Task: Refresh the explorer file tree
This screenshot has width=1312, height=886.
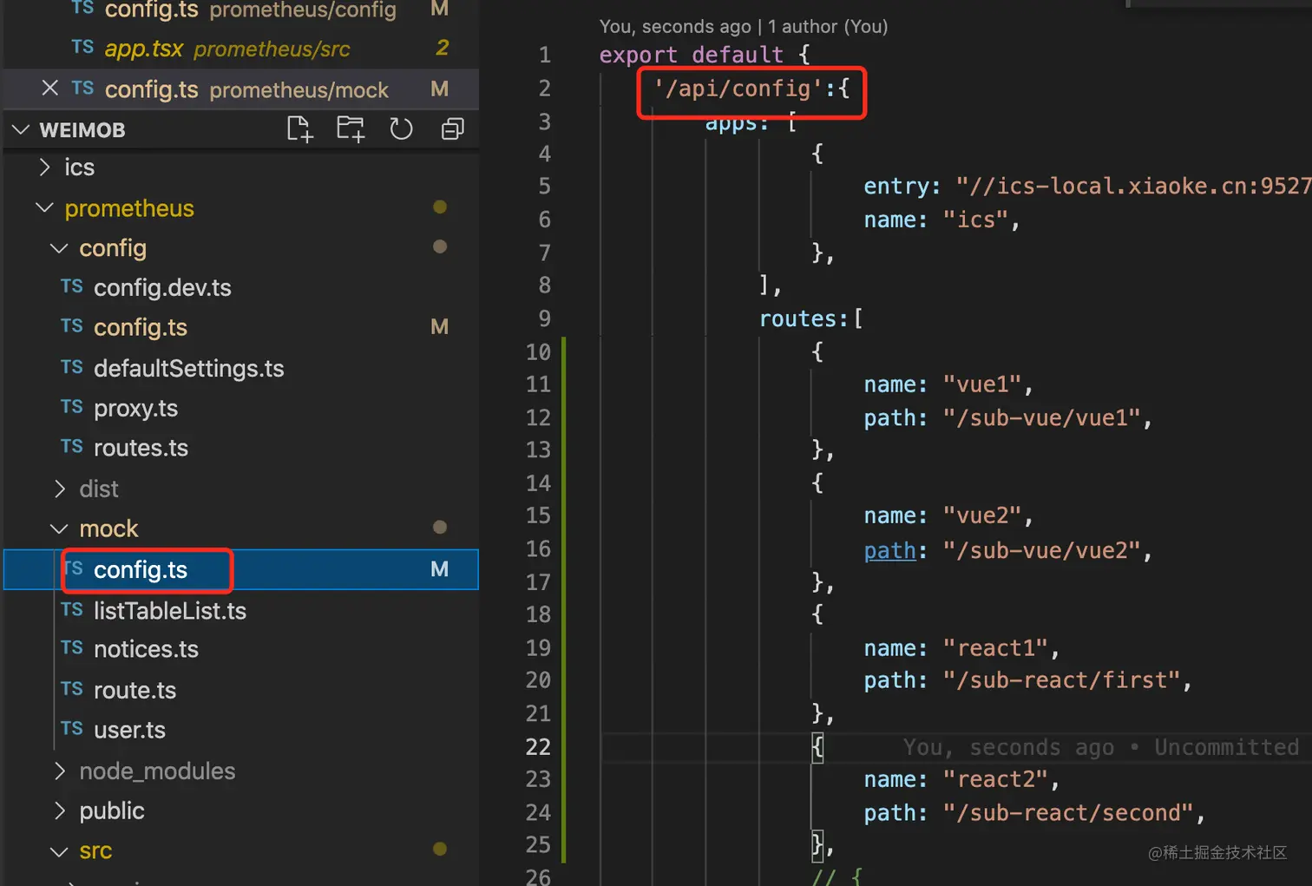Action: click(x=401, y=129)
